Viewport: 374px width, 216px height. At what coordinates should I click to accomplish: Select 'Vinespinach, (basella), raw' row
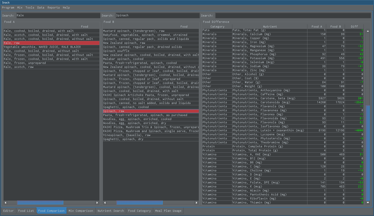point(151,135)
